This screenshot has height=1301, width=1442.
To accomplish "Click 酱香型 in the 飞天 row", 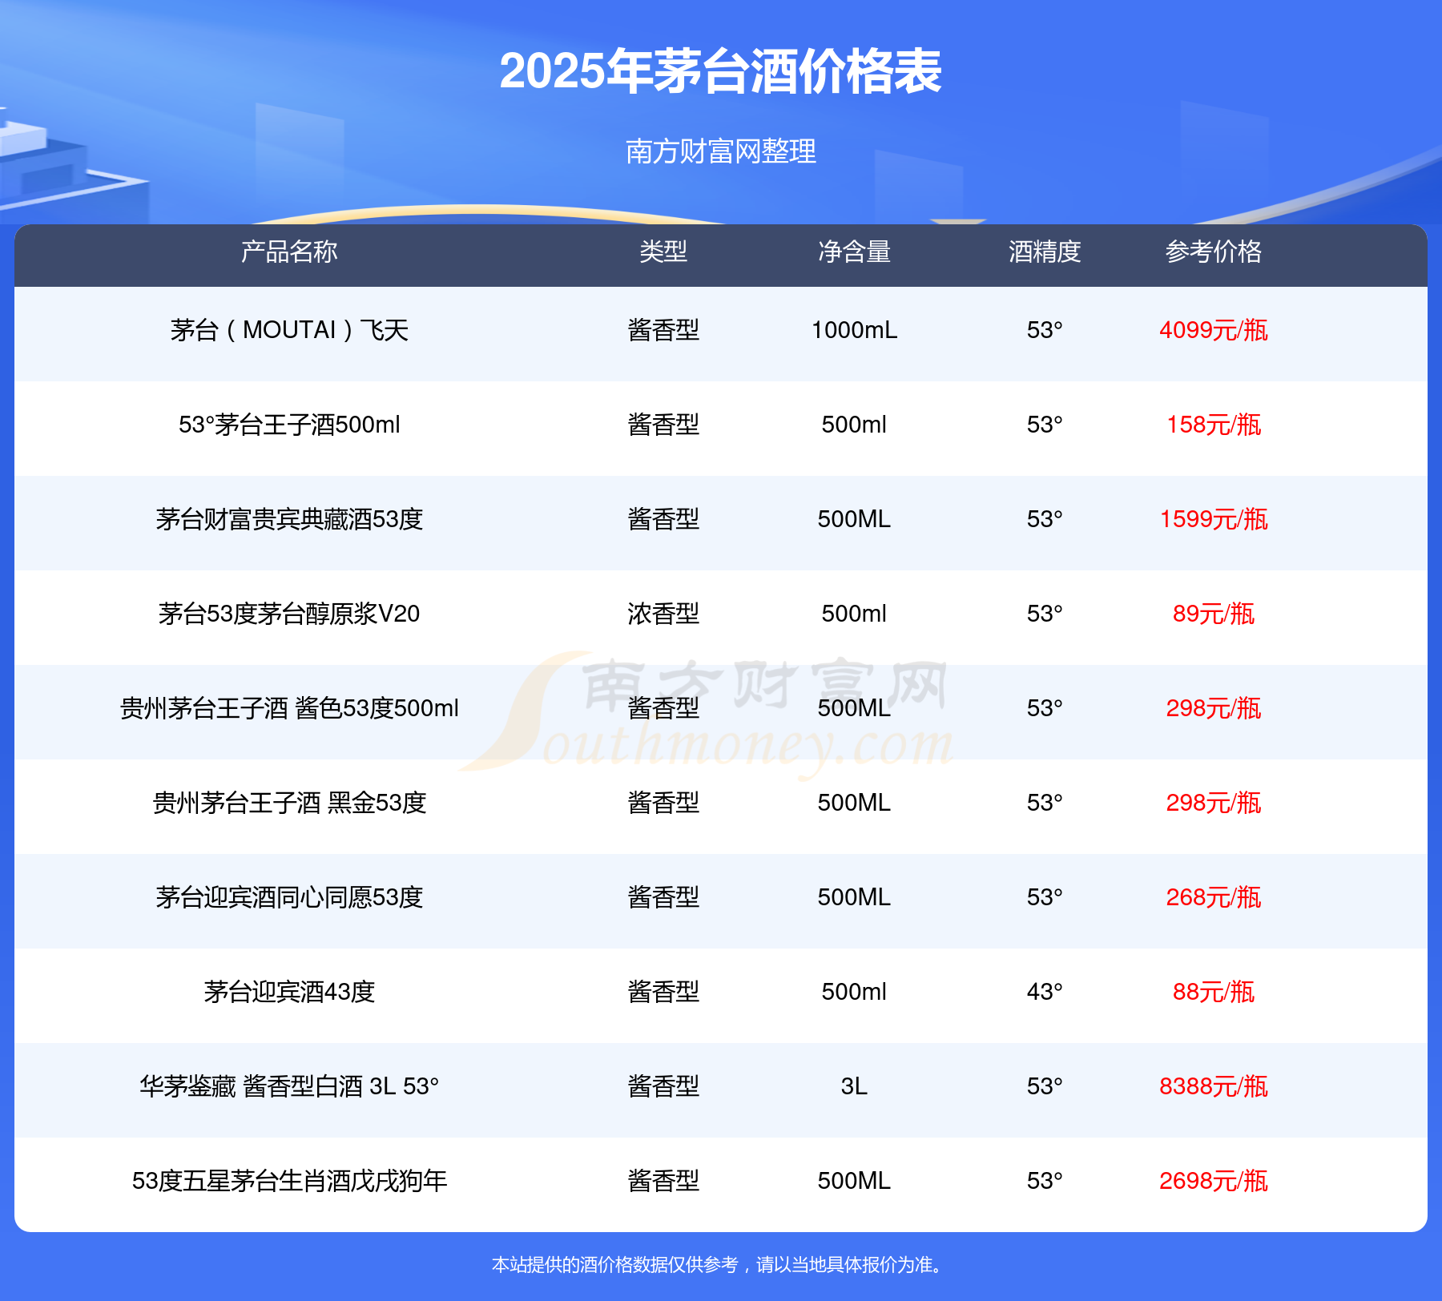I will [663, 330].
